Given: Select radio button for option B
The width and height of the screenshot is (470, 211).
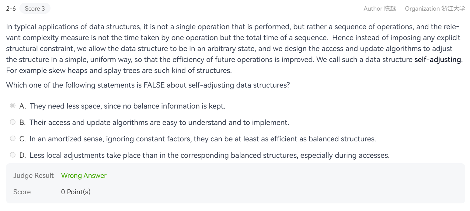Looking at the screenshot, I should coord(12,122).
